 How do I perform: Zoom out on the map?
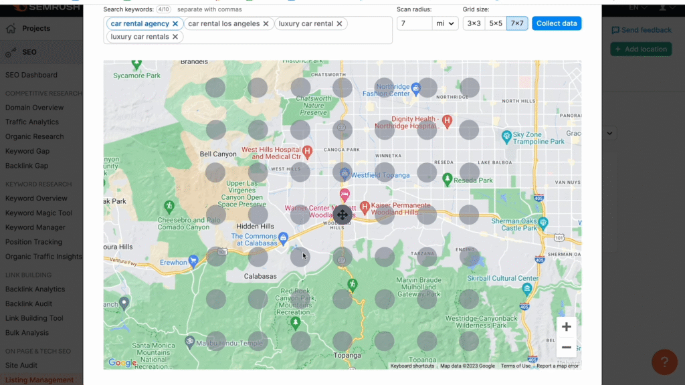coord(566,348)
